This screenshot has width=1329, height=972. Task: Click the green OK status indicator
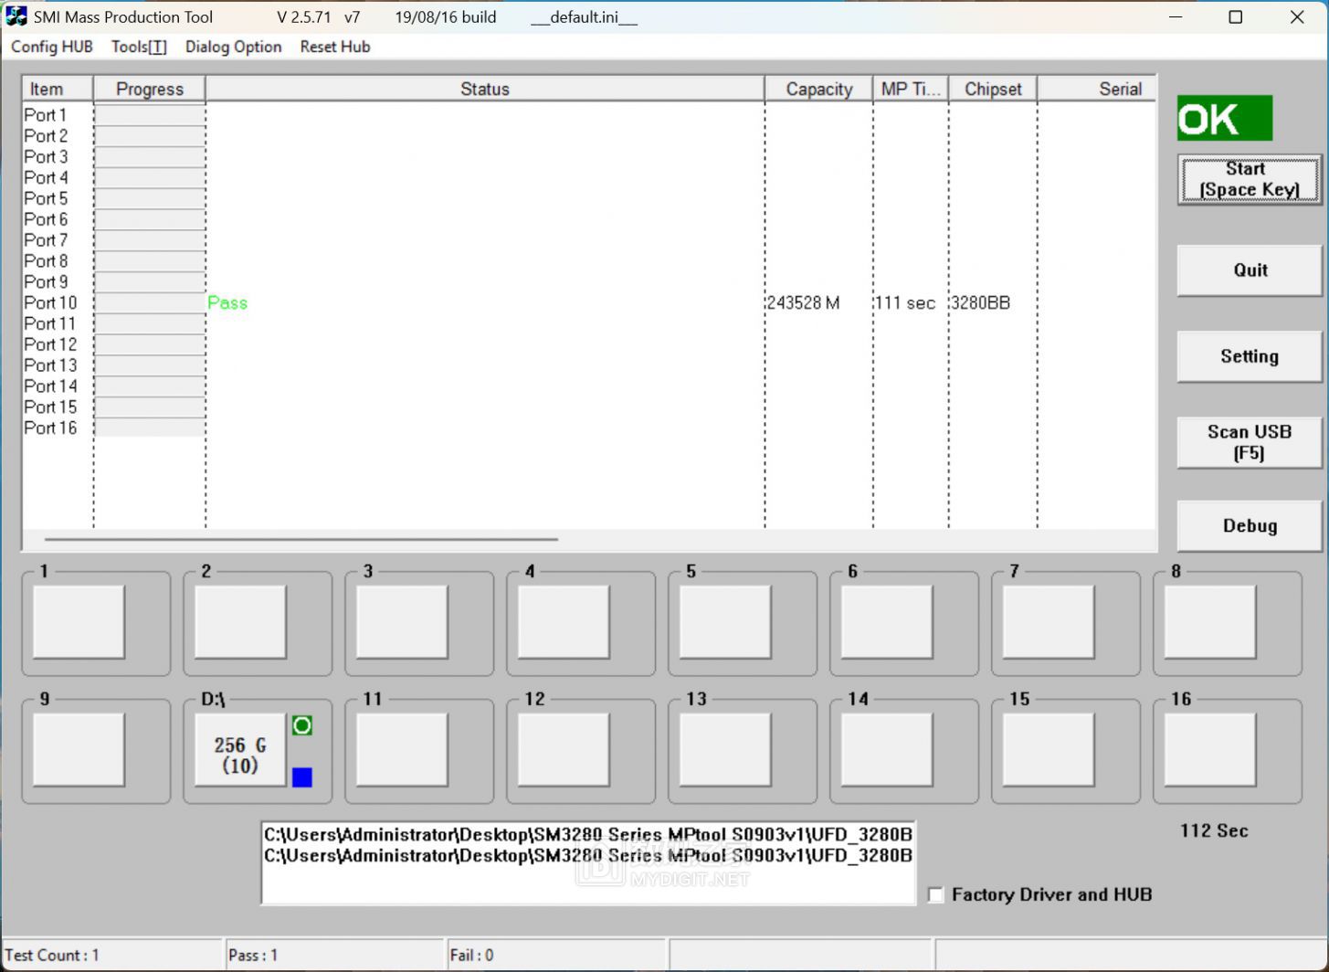pos(1224,119)
